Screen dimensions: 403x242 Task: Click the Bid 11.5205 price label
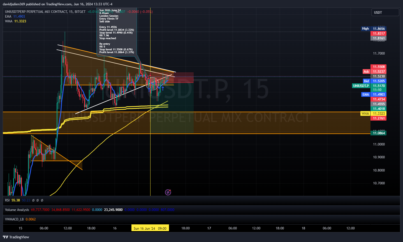pyautogui.click(x=375, y=81)
